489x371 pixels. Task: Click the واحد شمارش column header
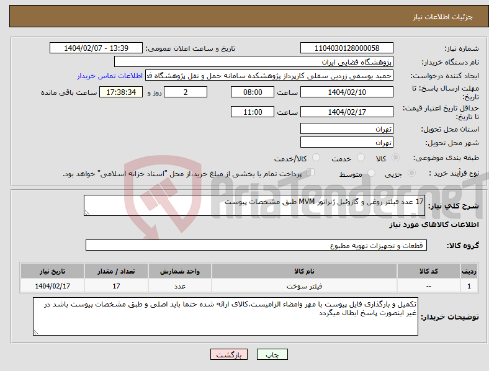coord(180,271)
